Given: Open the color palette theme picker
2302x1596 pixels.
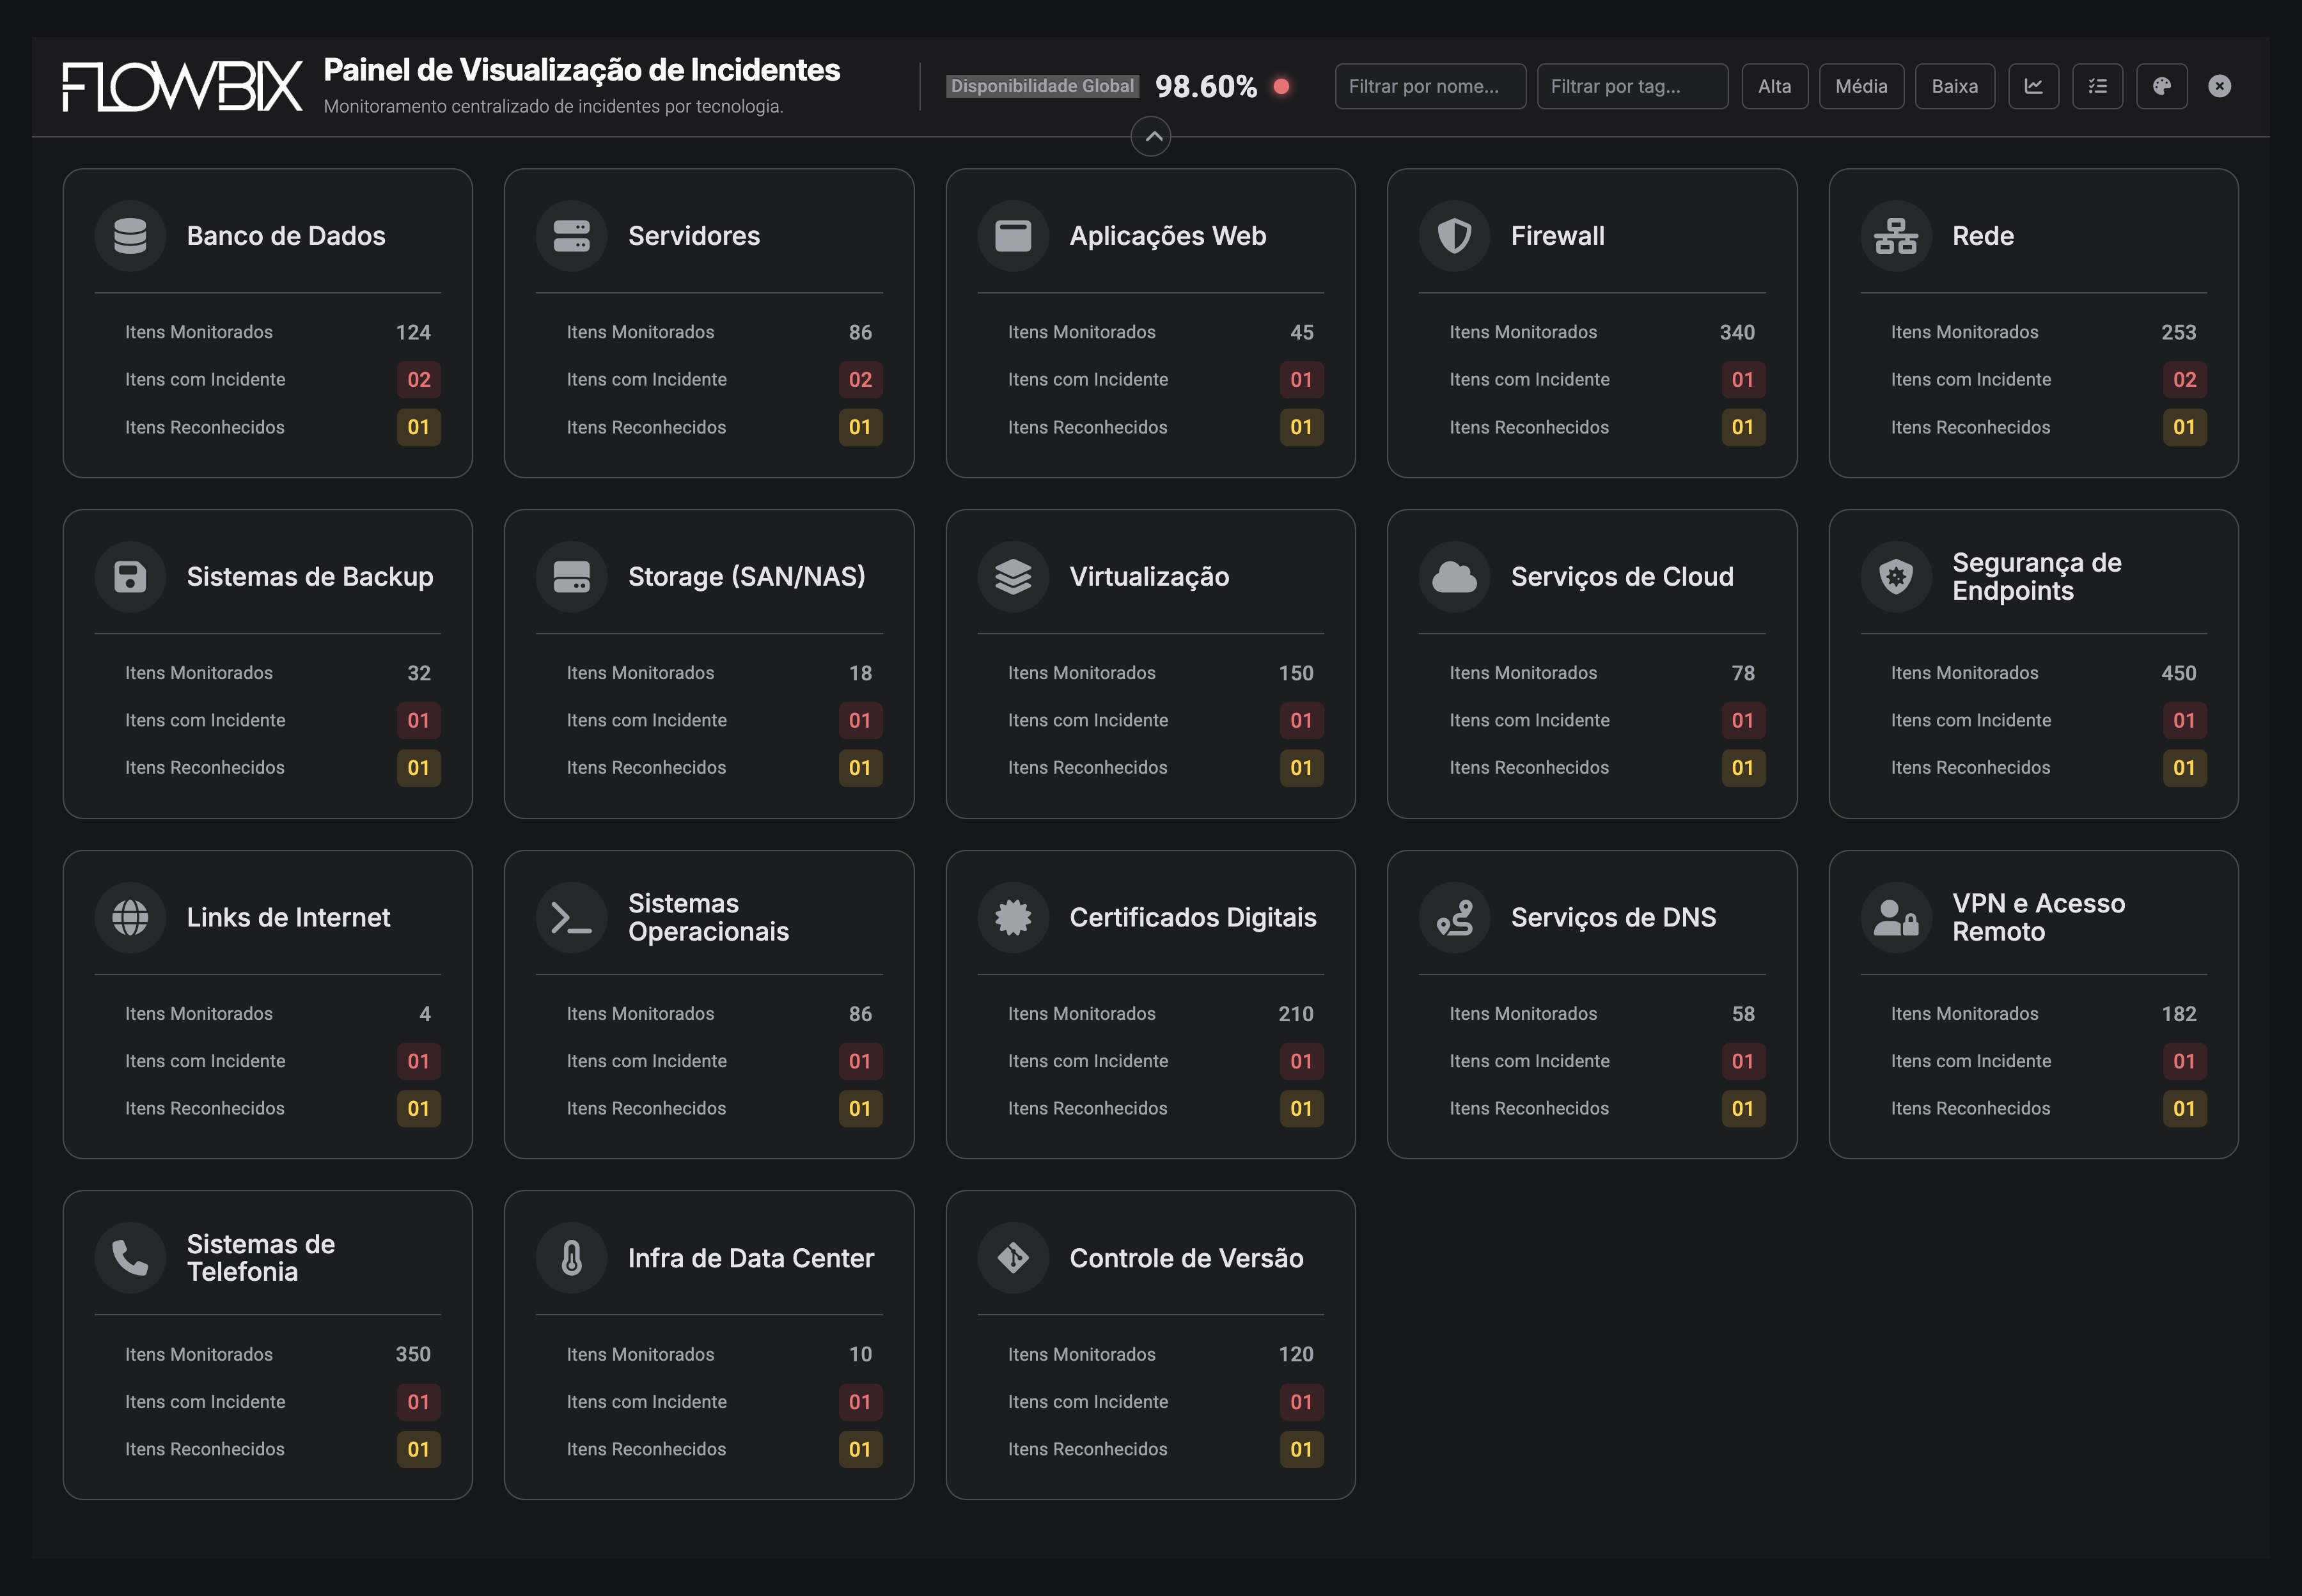Looking at the screenshot, I should [2162, 86].
